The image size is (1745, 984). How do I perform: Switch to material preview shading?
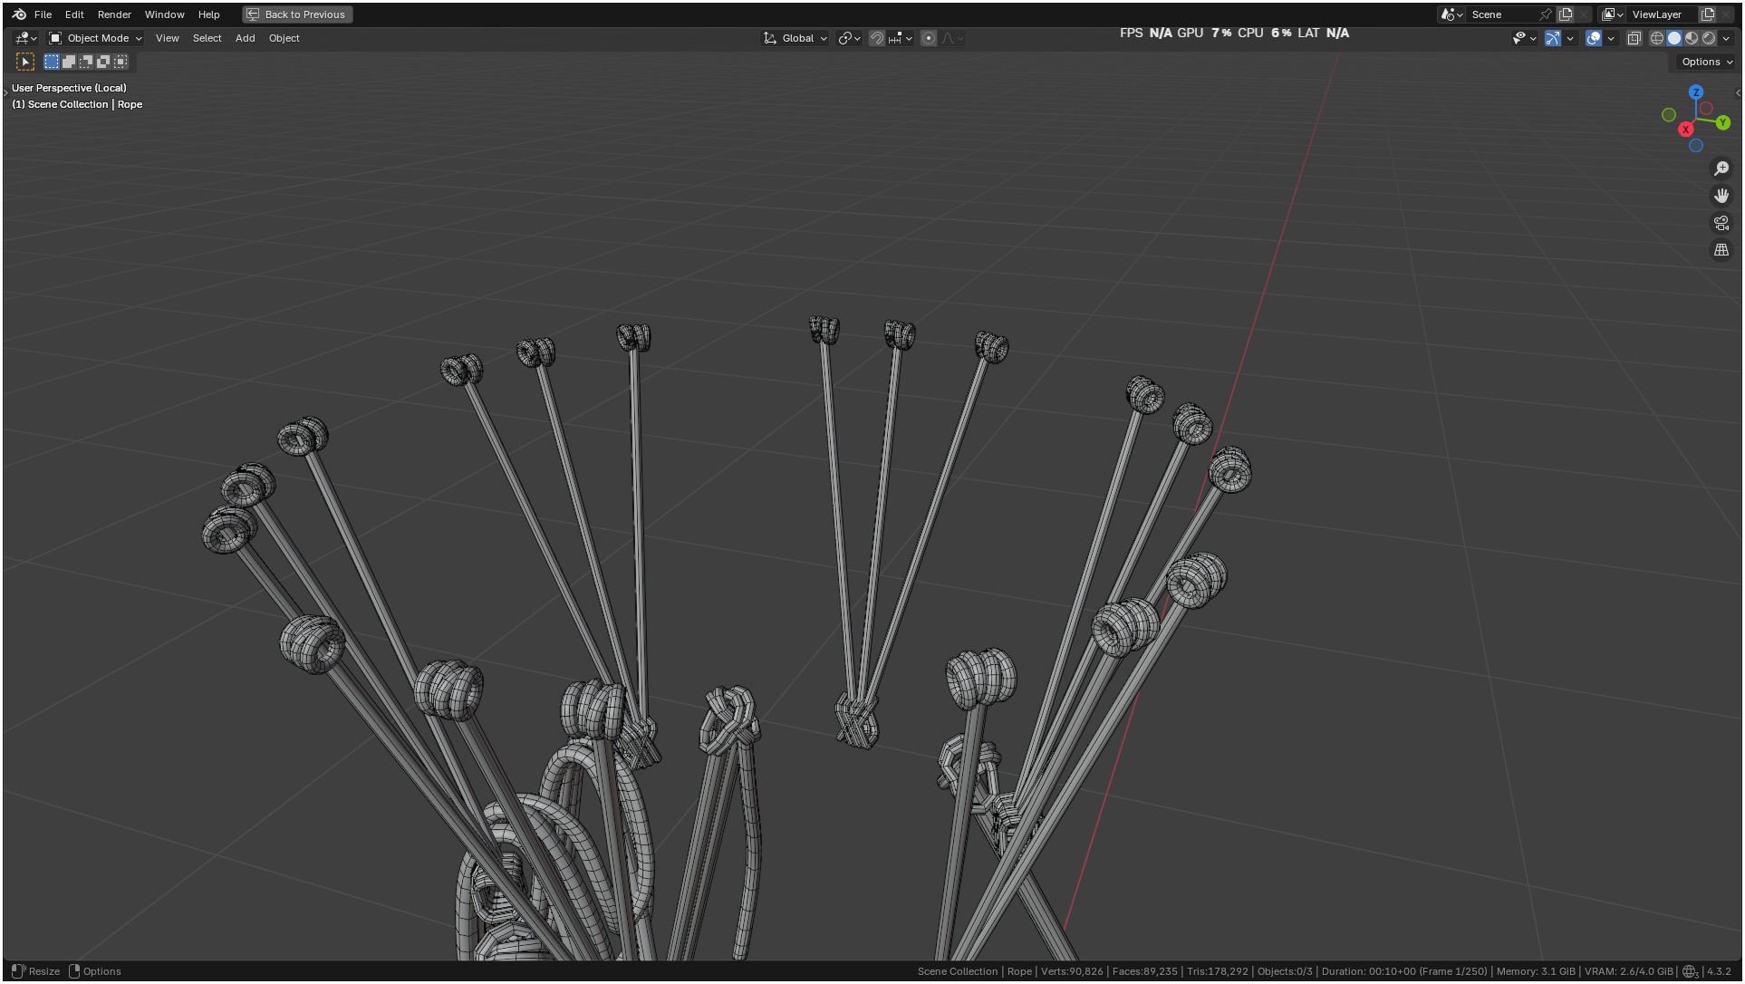click(1692, 38)
